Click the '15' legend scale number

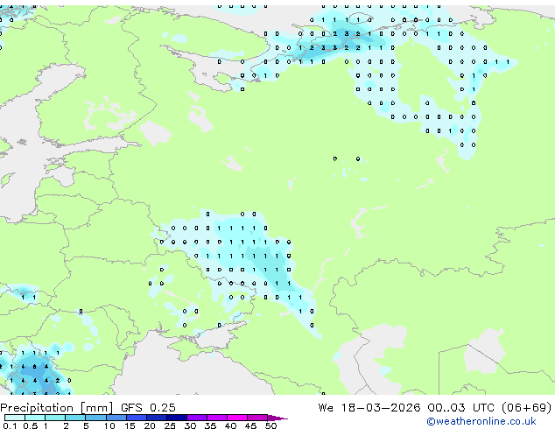pyautogui.click(x=130, y=425)
